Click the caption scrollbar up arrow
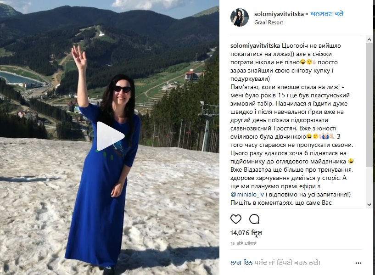Screen dimensions: 375x275 point(369,39)
